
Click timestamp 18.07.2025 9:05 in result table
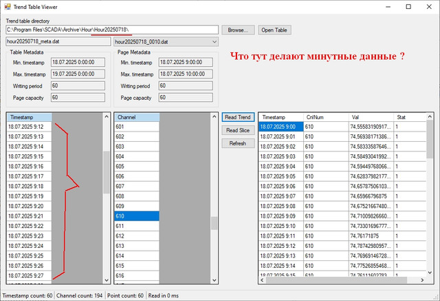tap(281, 176)
